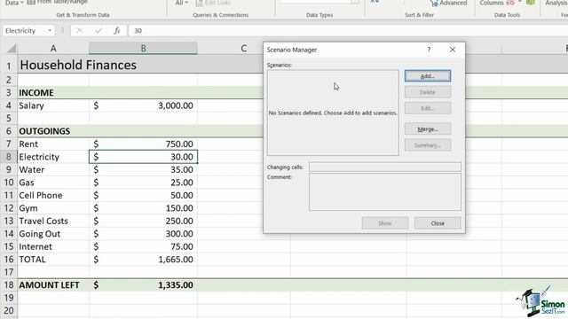Select the Rent label cell
The height and width of the screenshot is (319, 568).
click(x=53, y=144)
